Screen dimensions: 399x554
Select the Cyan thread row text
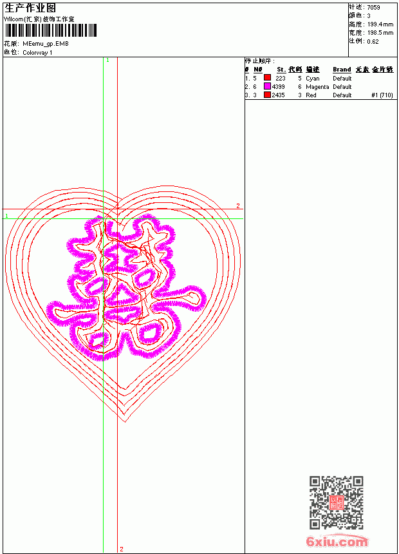[x=313, y=79]
